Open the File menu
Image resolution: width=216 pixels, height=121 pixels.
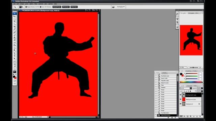click(x=14, y=4)
